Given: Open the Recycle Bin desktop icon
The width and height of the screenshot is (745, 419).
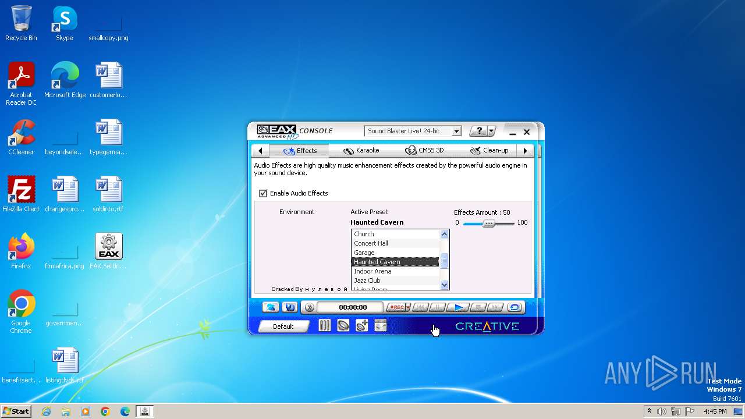Looking at the screenshot, I should point(21,24).
